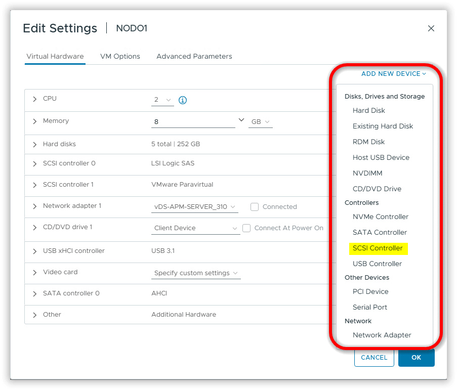
Task: Click the Memory value input field
Action: 192,122
